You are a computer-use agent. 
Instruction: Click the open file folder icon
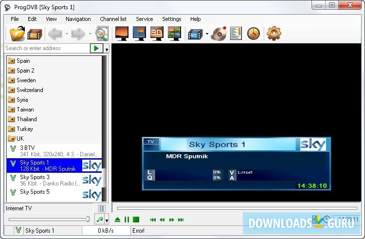coord(18,34)
